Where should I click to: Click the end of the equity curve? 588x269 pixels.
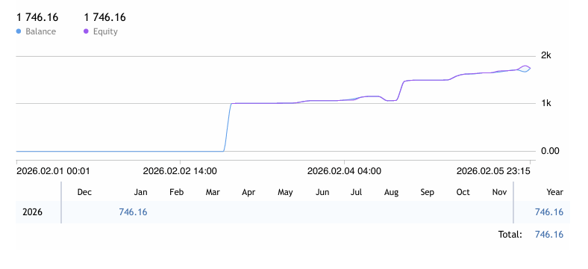[530, 68]
